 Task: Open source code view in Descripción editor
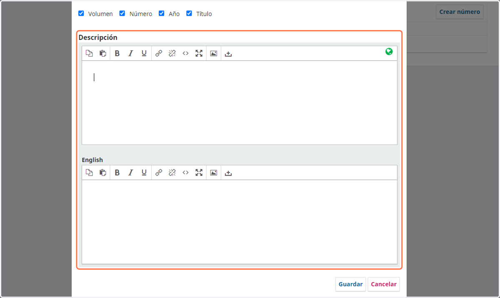[185, 53]
